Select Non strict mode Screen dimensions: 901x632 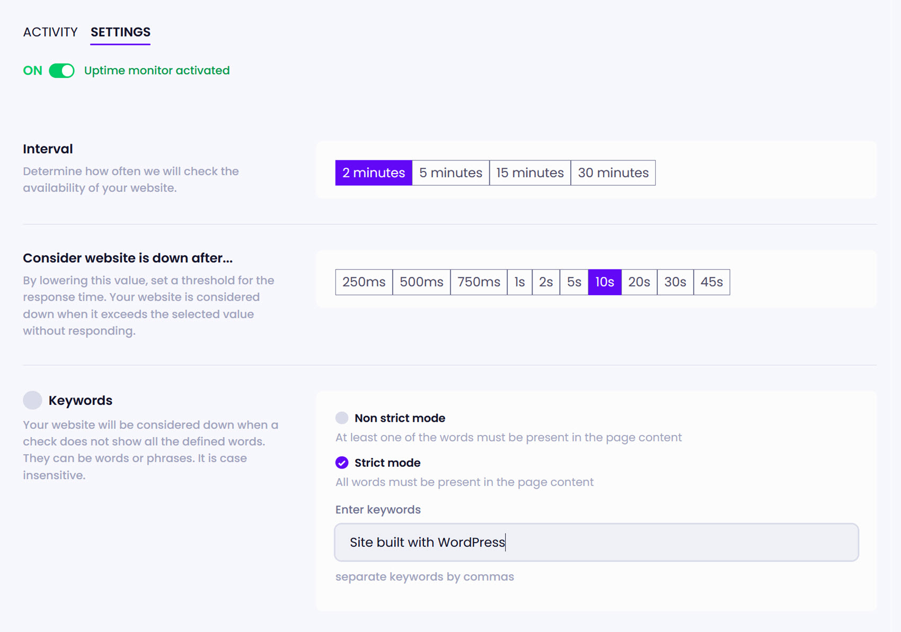coord(341,418)
